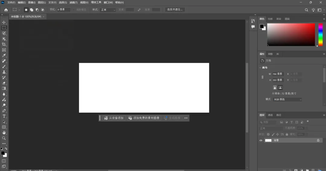Switch to the 路径 paths tab

[x=279, y=115]
